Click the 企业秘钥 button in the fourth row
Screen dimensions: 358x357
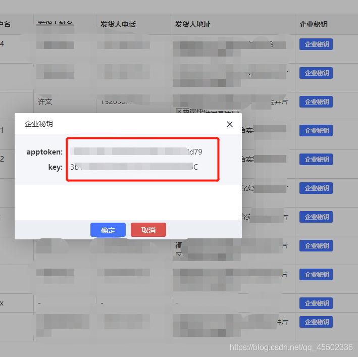click(316, 131)
